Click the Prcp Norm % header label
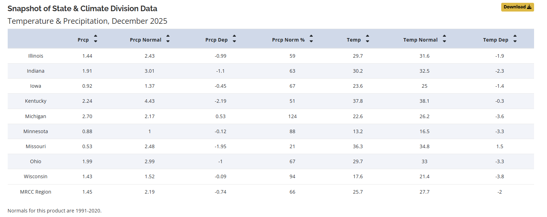This screenshot has width=547, height=217. click(x=288, y=40)
